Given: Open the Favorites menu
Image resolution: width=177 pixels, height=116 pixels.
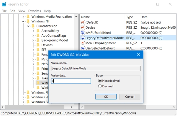Looking at the screenshot, I should pyautogui.click(x=35, y=11).
